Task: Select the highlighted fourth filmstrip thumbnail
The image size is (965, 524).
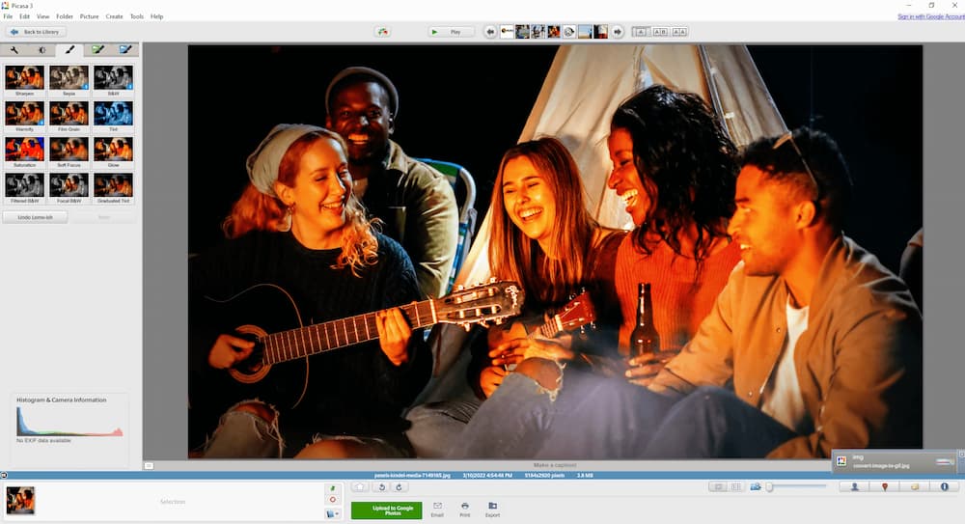Action: (x=554, y=32)
